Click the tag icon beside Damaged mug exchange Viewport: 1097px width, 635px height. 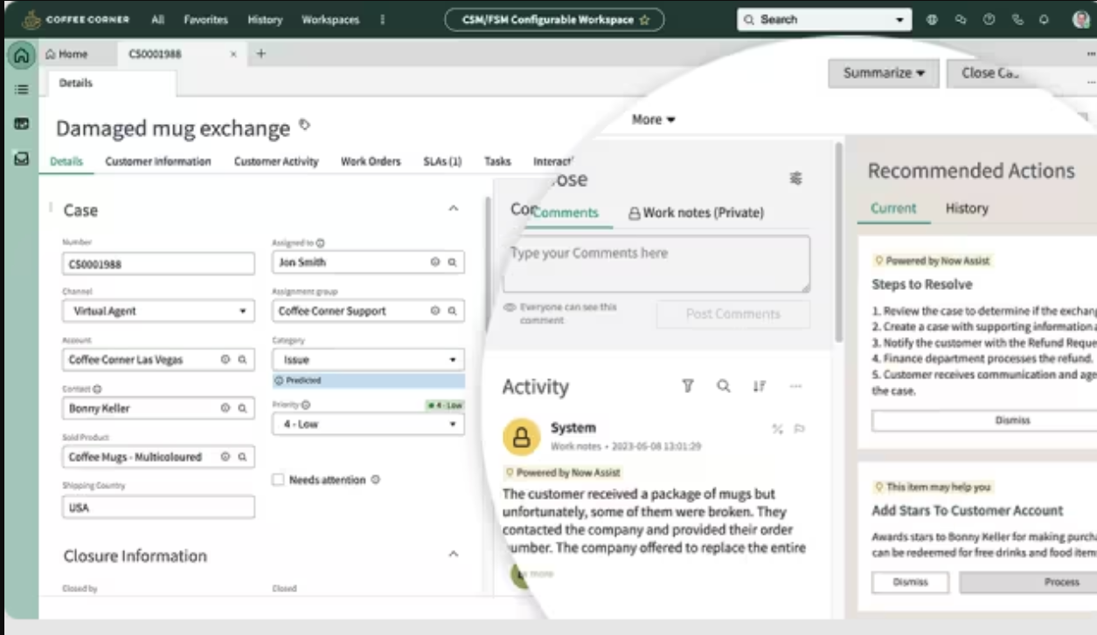tap(304, 125)
